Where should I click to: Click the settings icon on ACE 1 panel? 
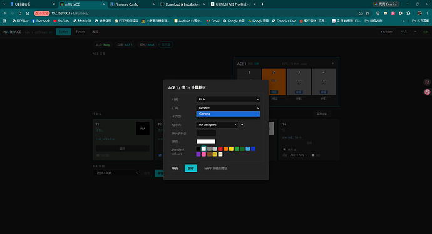click(x=333, y=64)
